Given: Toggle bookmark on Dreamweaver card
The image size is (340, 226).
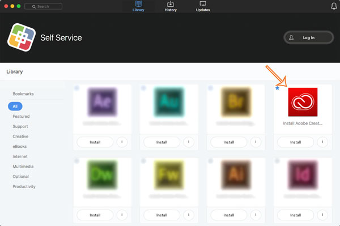Looking at the screenshot, I should pos(76,161).
